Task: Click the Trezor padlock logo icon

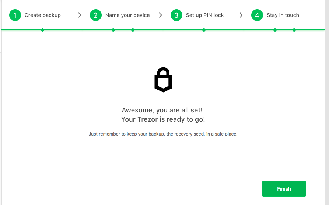Action: click(163, 79)
